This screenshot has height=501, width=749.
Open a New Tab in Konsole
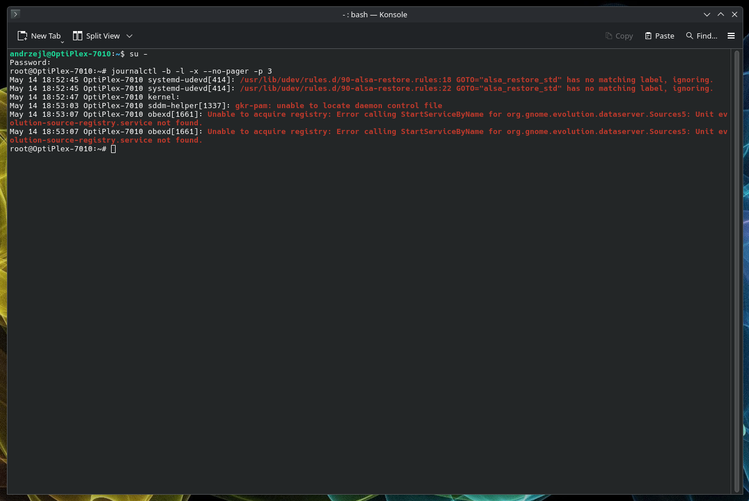tap(39, 36)
